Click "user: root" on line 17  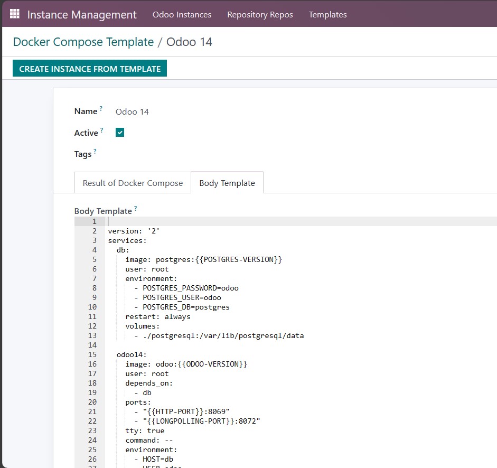(x=147, y=373)
